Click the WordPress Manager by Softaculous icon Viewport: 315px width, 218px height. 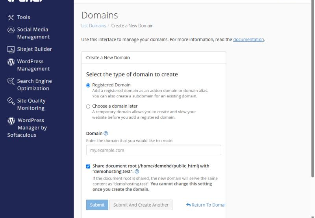(x=11, y=121)
